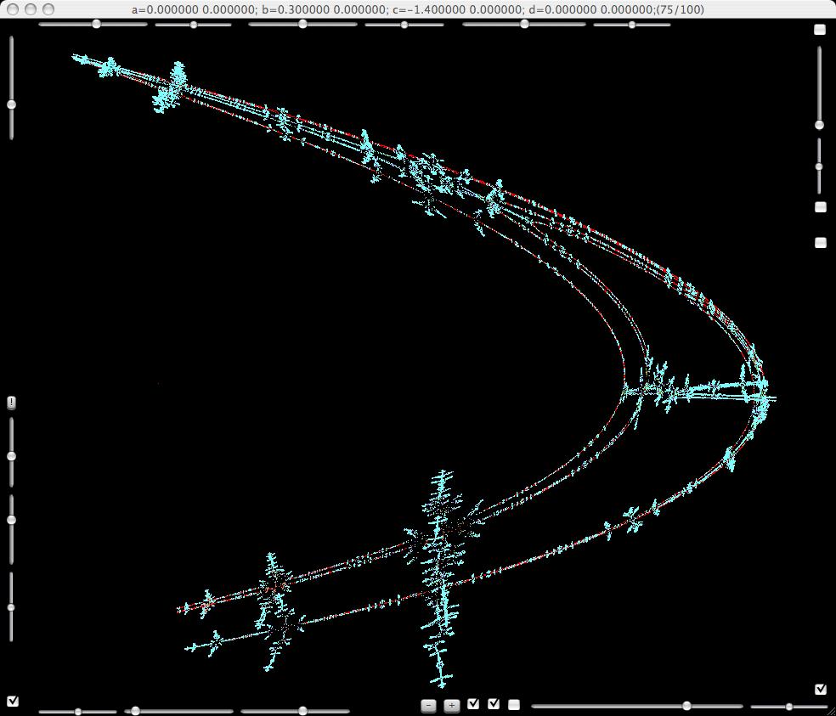Toggle the checked checkbox in bottom-left corner
Screen dimensions: 836x716
coord(13,701)
